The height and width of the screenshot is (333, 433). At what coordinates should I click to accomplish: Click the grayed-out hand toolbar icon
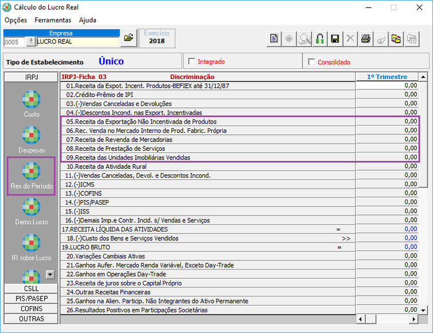pos(381,38)
